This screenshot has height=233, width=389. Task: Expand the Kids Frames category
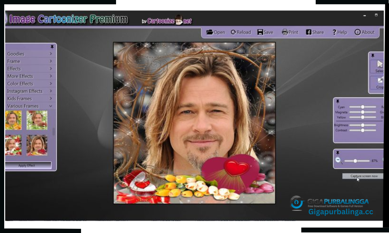pyautogui.click(x=30, y=98)
